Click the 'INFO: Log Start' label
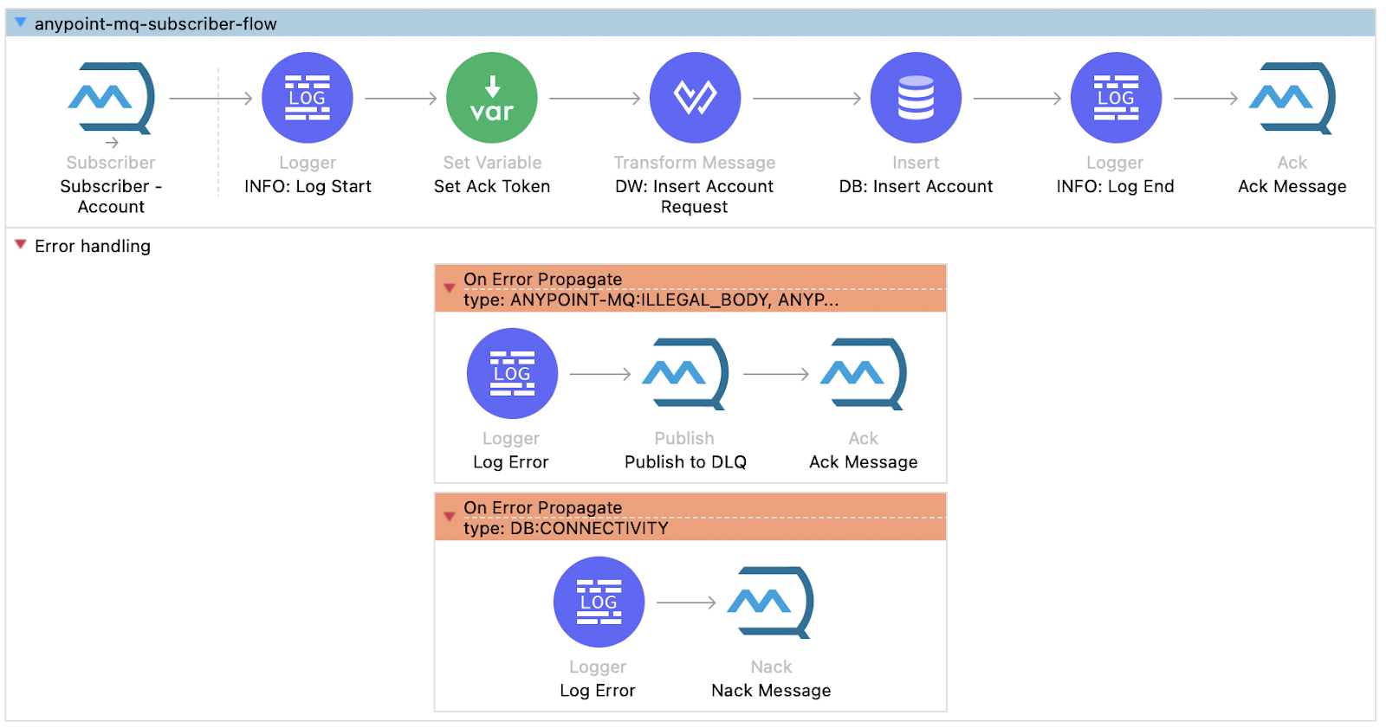The height and width of the screenshot is (728, 1386). click(x=308, y=186)
